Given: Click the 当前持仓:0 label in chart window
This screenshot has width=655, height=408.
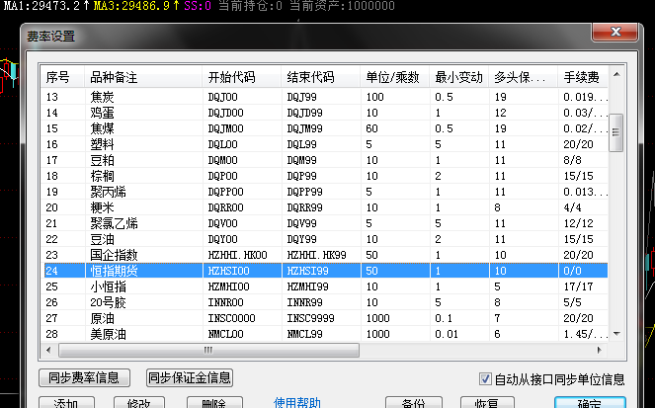Looking at the screenshot, I should (x=251, y=6).
